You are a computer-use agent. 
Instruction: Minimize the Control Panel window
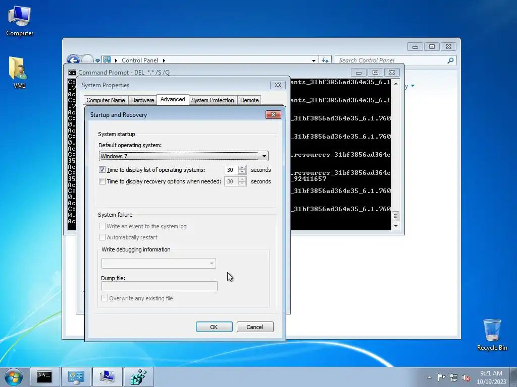415,47
